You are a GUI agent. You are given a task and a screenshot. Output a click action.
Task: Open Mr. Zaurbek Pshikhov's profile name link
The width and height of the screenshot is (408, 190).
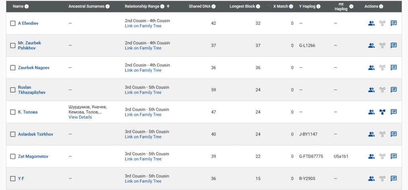29,45
